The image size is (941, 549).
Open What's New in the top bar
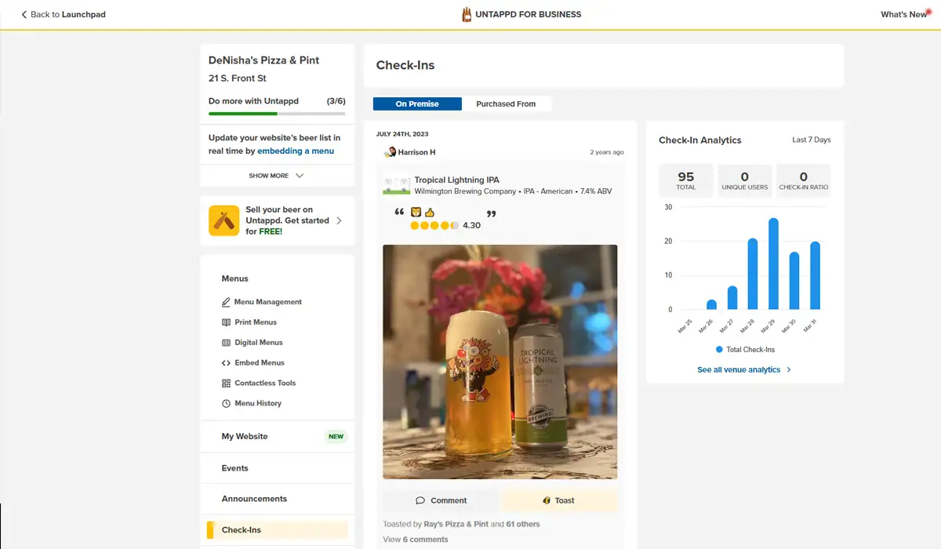coord(903,14)
